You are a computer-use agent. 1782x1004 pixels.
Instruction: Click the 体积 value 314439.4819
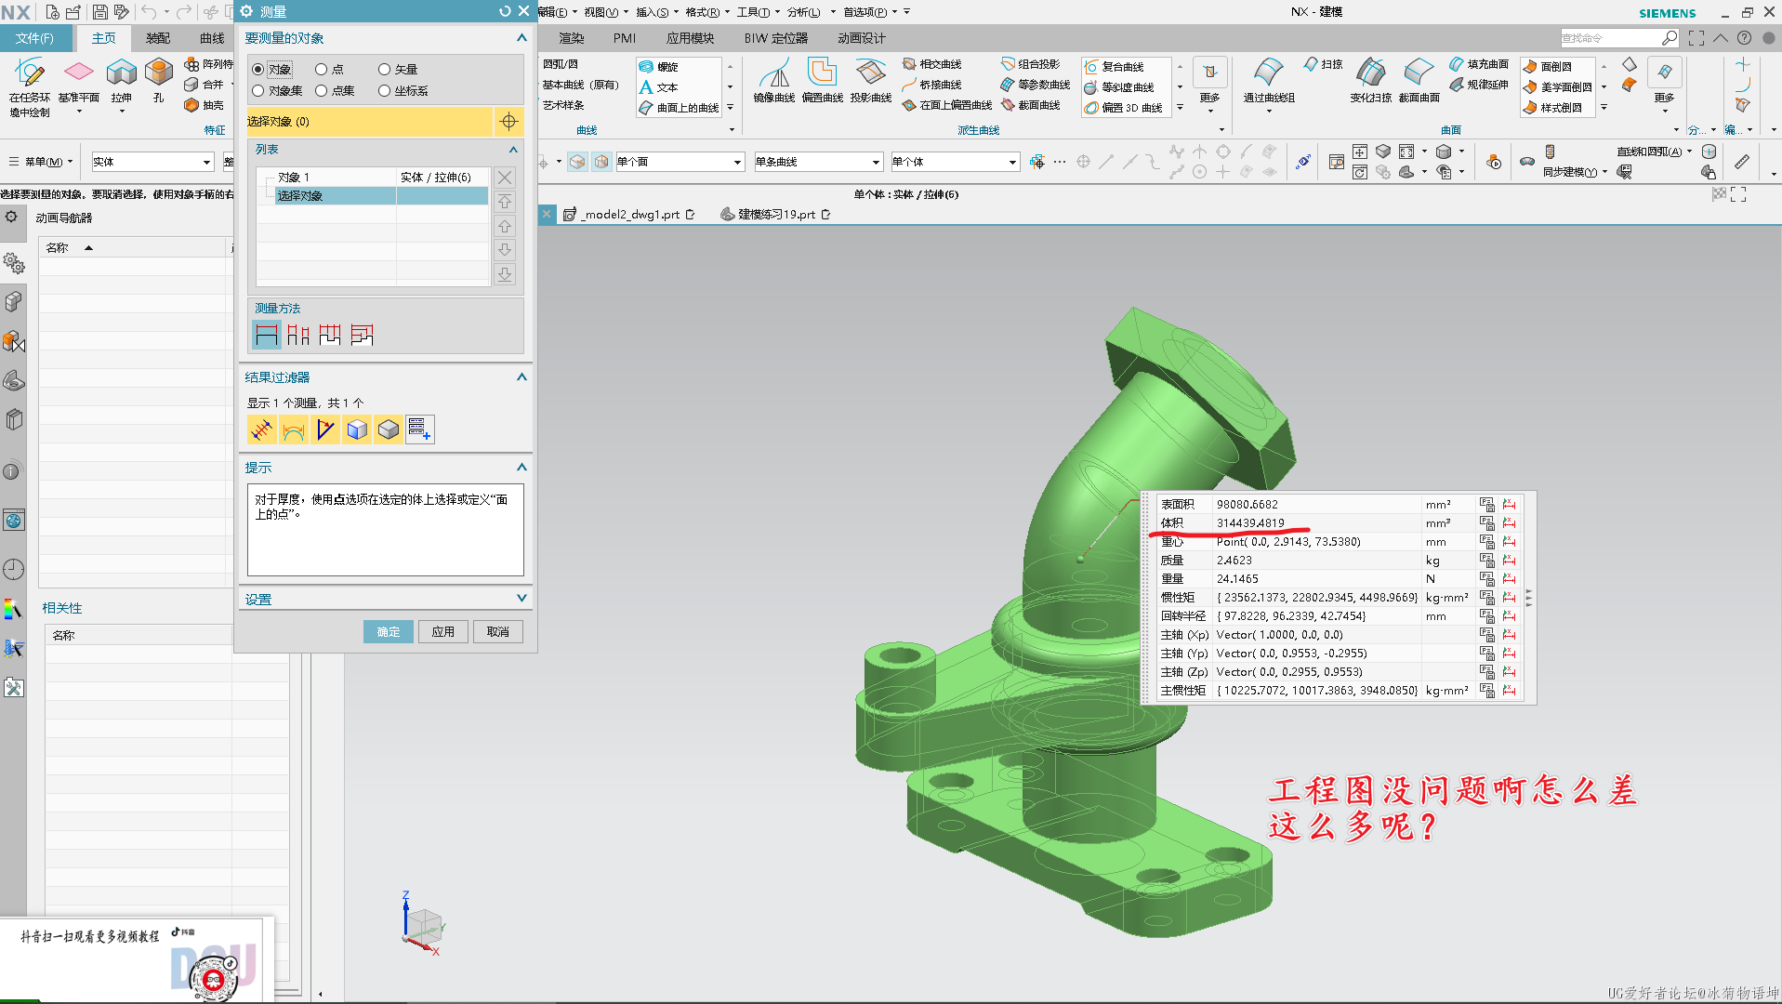(1250, 523)
